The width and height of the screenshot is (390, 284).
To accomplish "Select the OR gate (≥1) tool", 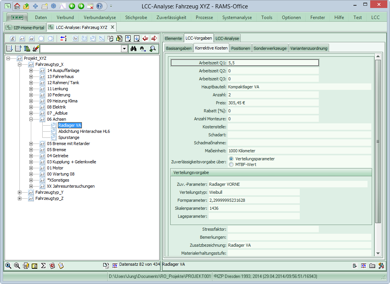I will pos(22,38).
